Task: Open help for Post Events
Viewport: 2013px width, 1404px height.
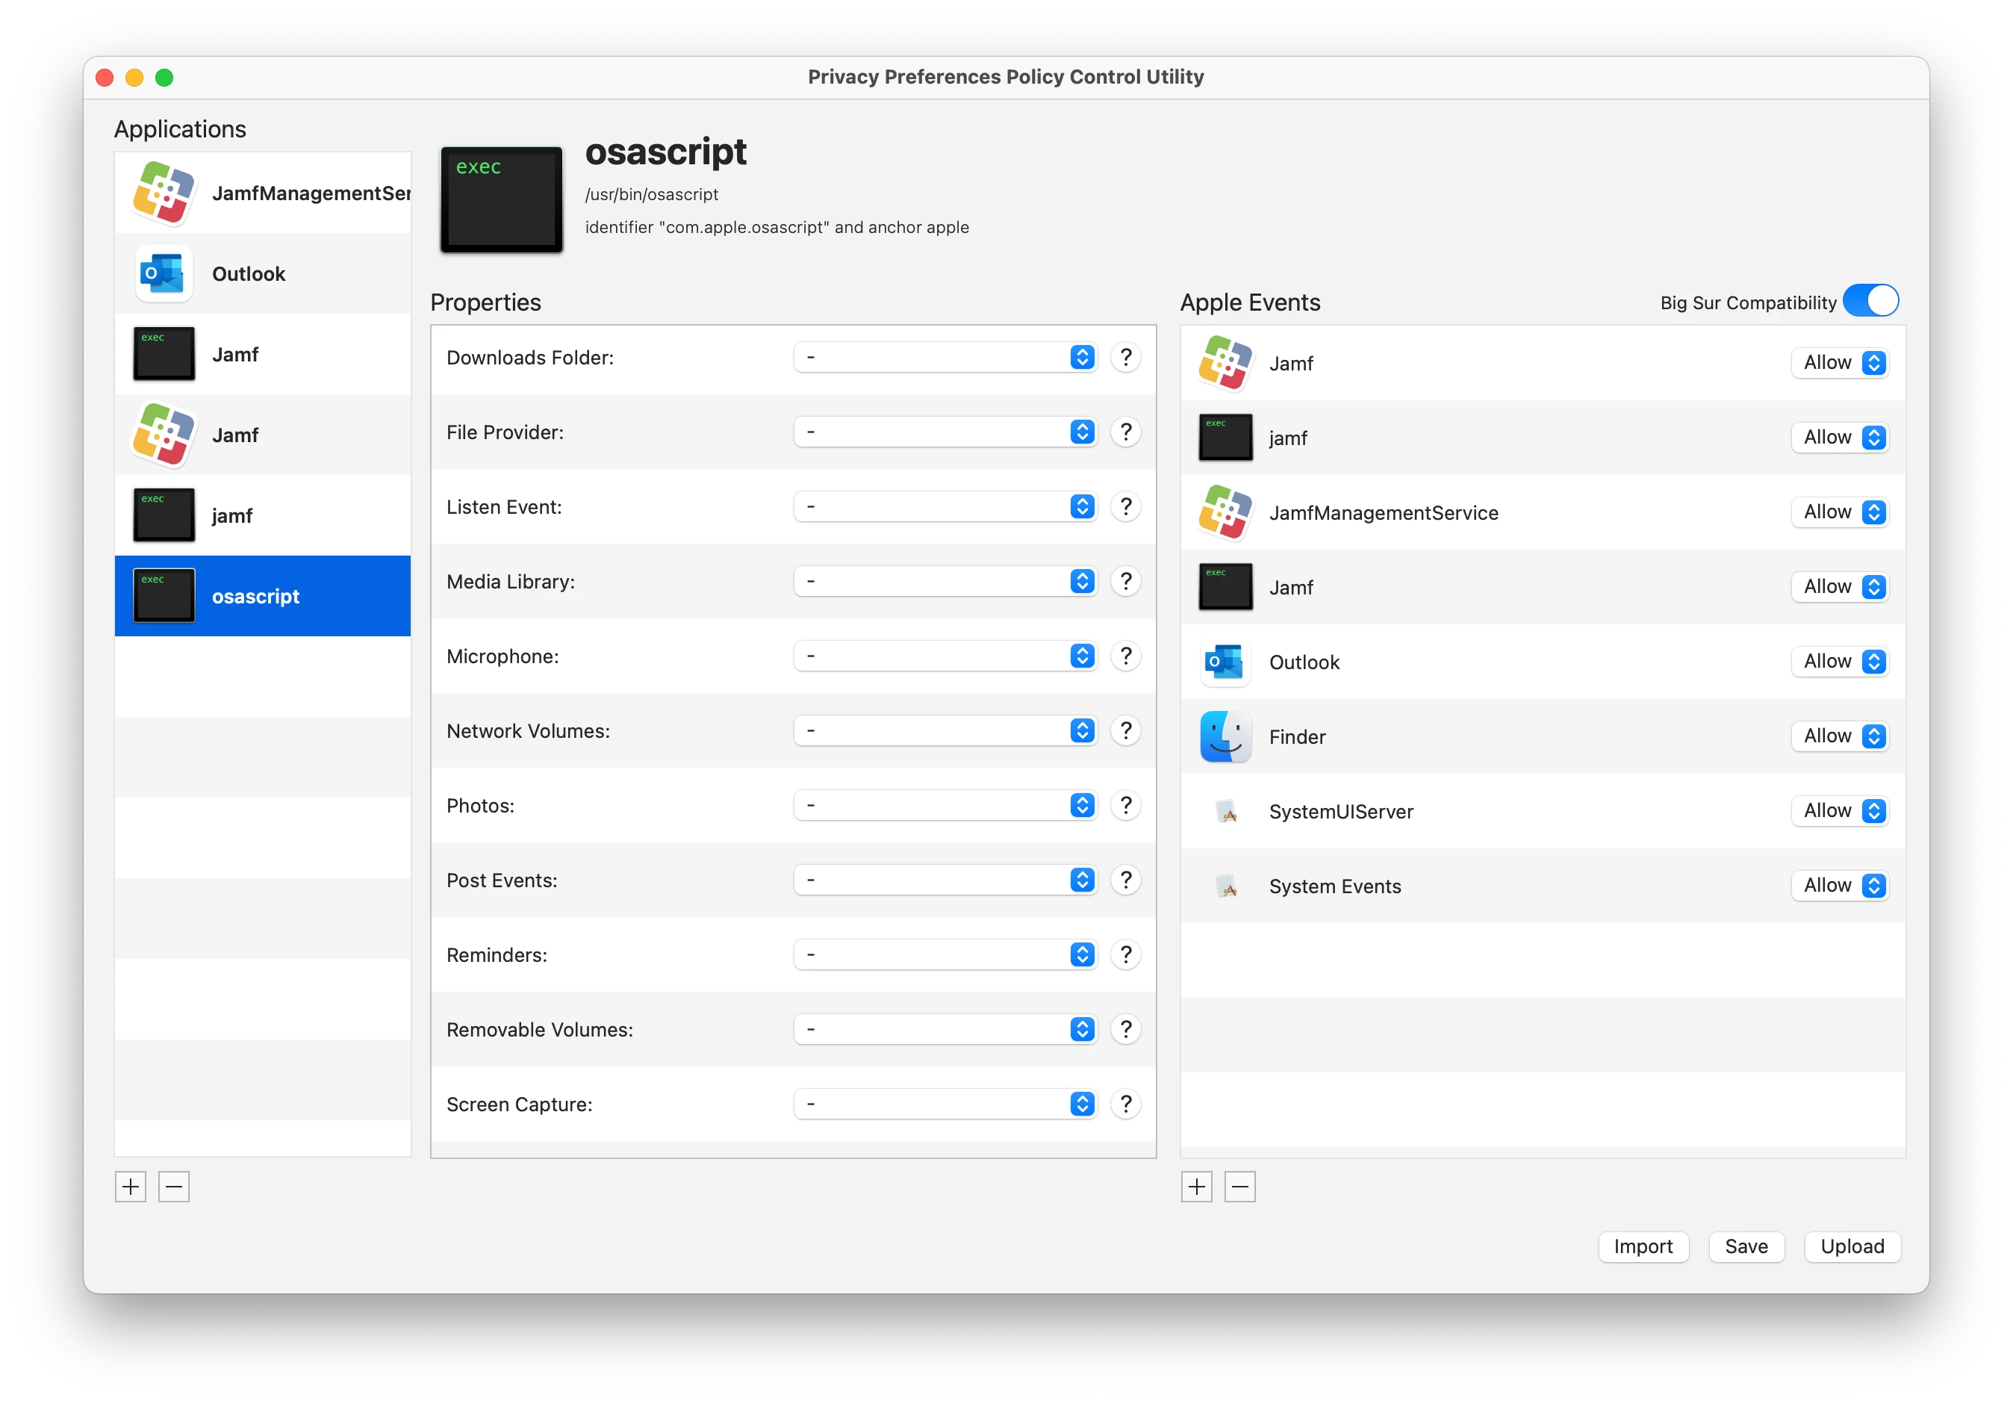Action: point(1126,880)
